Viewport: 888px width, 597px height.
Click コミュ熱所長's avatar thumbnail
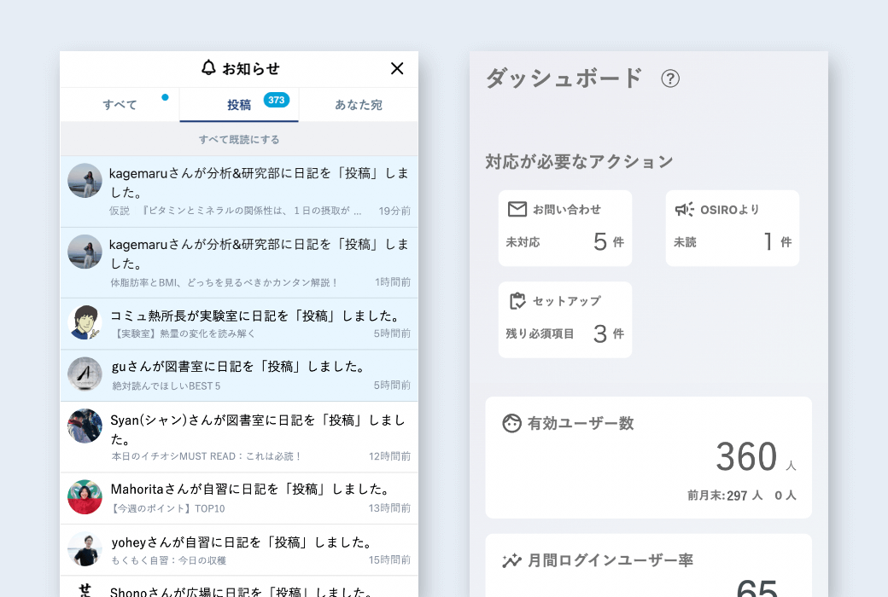[x=85, y=322]
